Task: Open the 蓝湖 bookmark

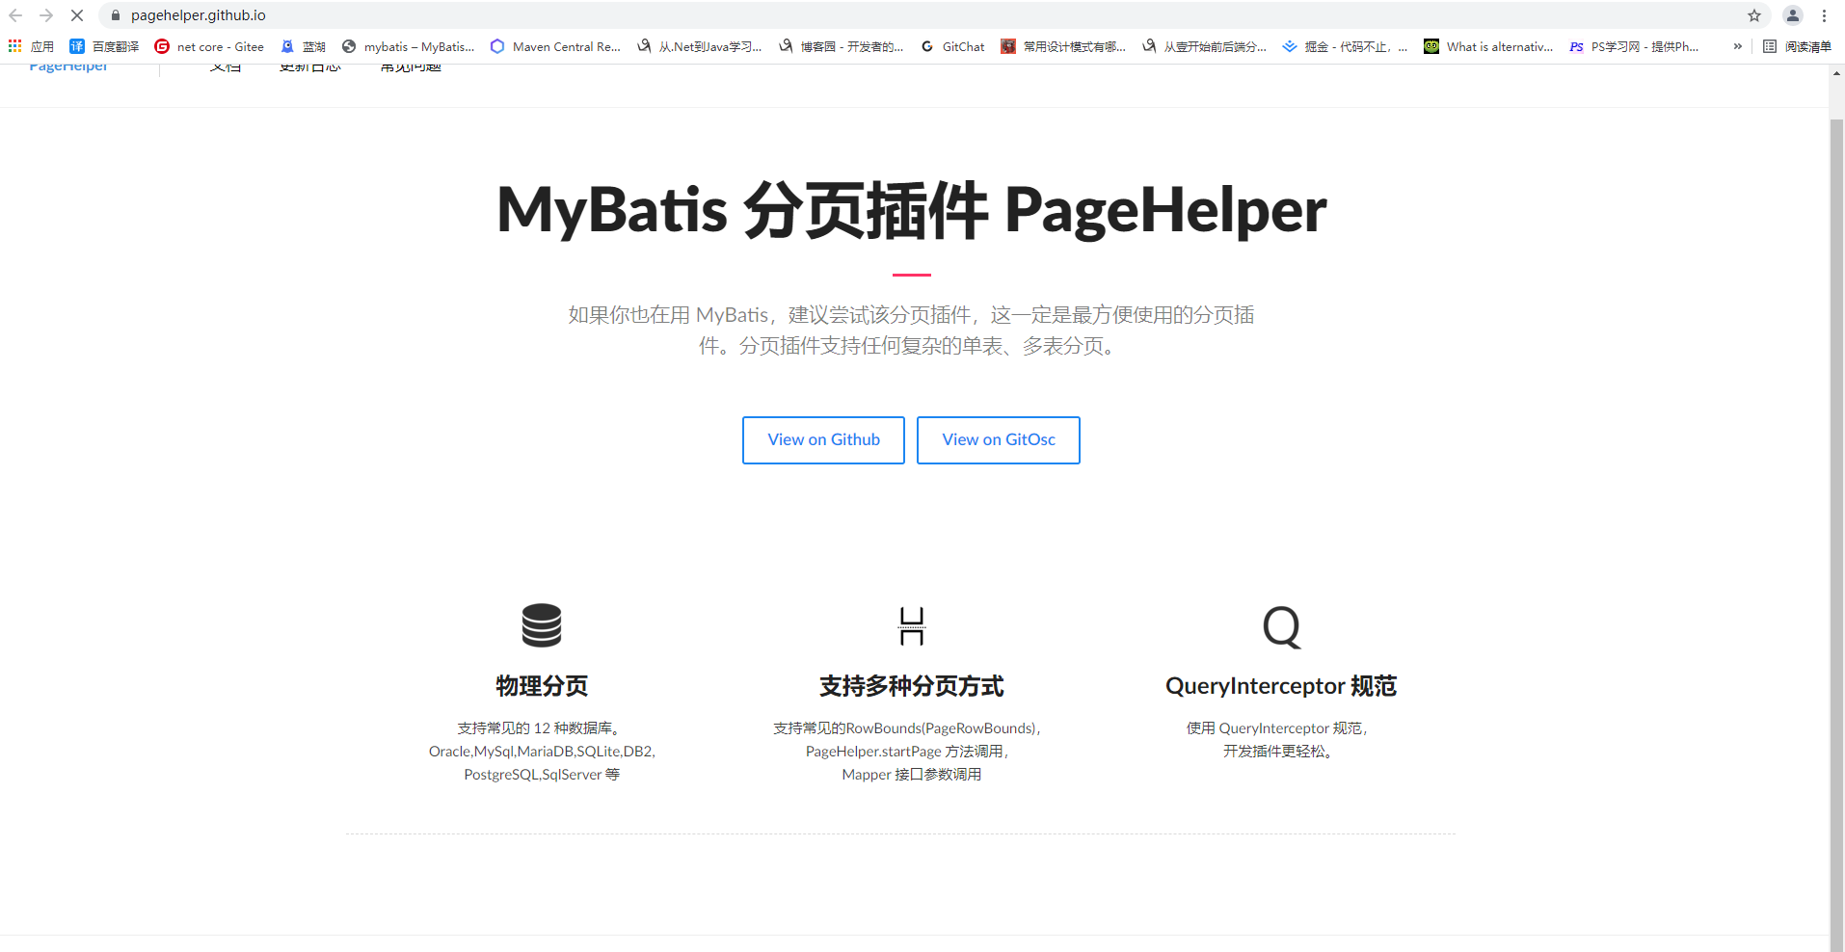Action: click(303, 46)
